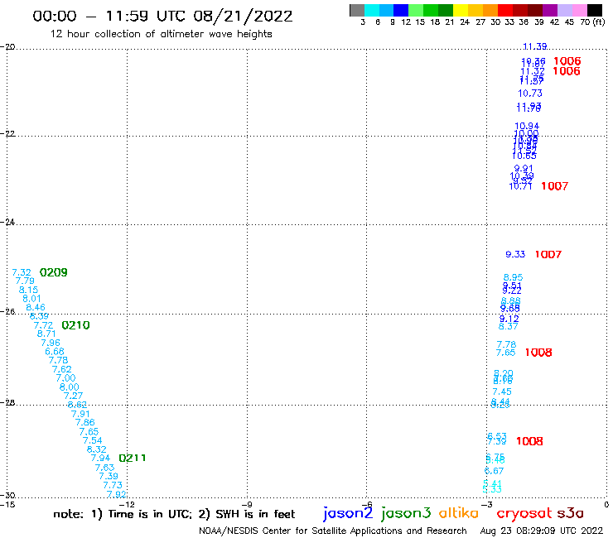Click the time range title '00:00 – 11:59 UTC 08/21/2022'
Viewport: 613px width, 538px height.
pyautogui.click(x=162, y=16)
